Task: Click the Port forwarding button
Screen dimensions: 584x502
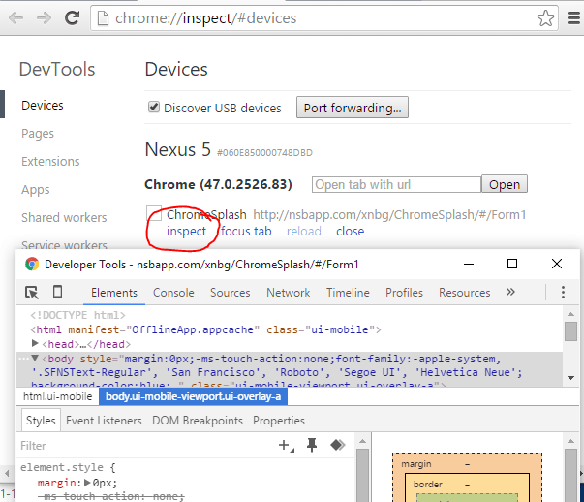Action: click(353, 108)
